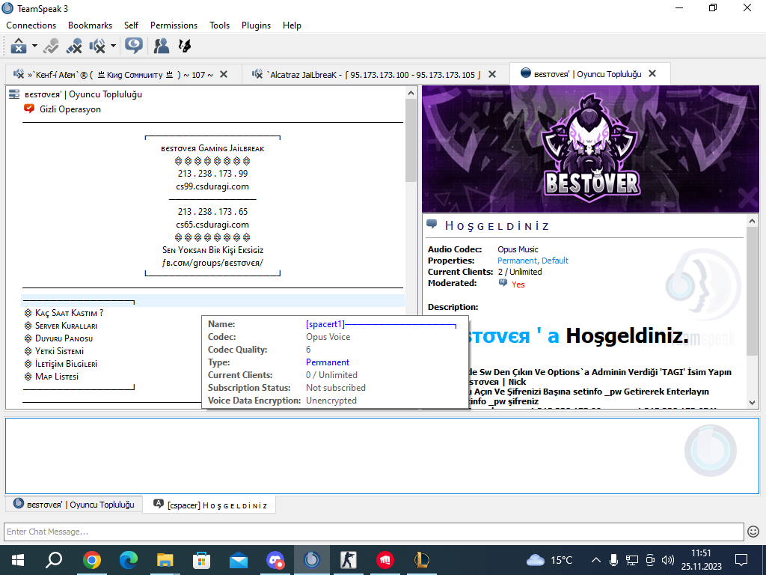Click the Away status speech bubble icon
The height and width of the screenshot is (575, 766).
click(133, 46)
